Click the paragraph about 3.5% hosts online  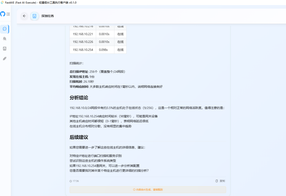point(147,108)
